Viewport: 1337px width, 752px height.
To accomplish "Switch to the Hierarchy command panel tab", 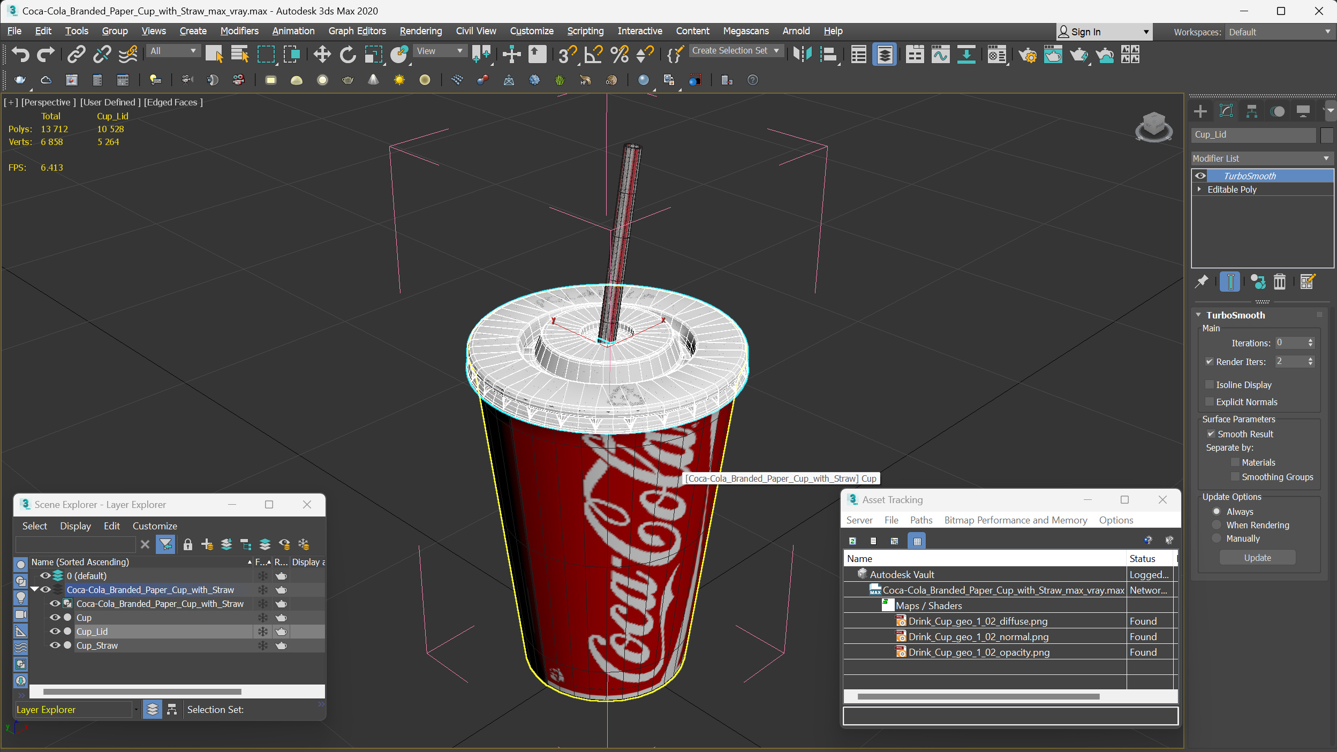I will [1251, 111].
